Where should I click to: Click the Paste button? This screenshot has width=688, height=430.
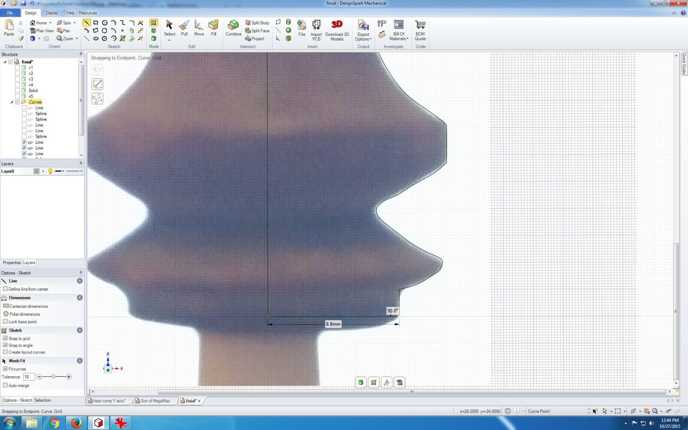coord(9,28)
